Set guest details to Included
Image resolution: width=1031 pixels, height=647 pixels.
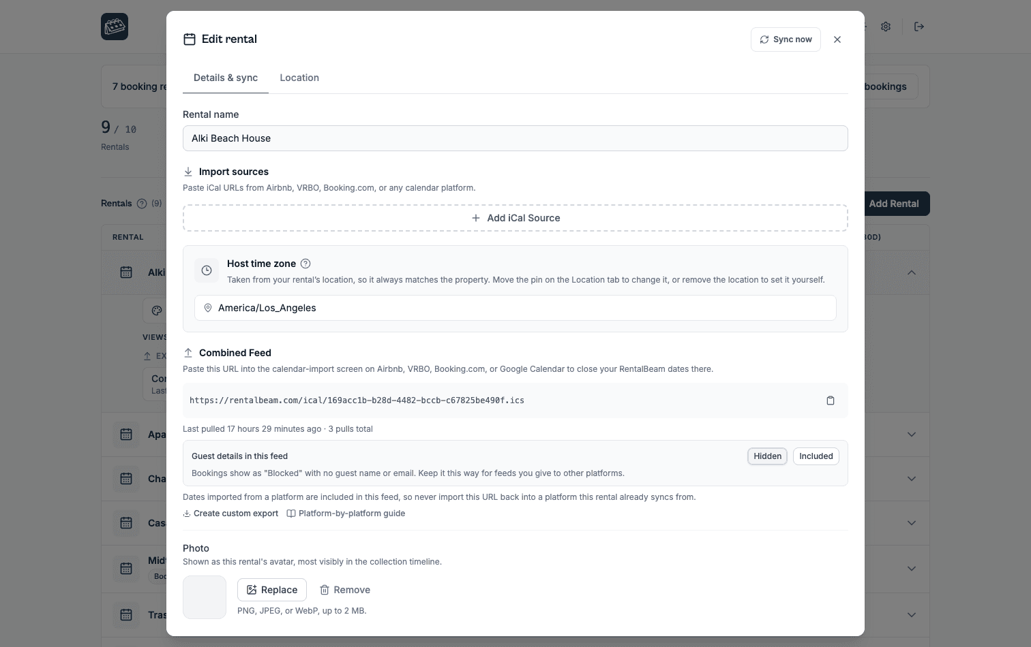(x=816, y=456)
